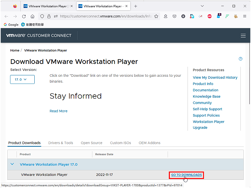List all tabs dropdown arrow

[202, 6]
